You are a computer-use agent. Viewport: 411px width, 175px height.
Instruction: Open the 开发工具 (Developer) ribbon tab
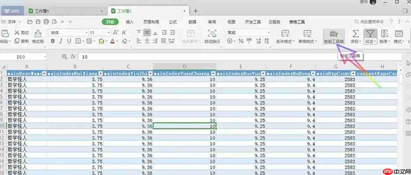coord(253,22)
